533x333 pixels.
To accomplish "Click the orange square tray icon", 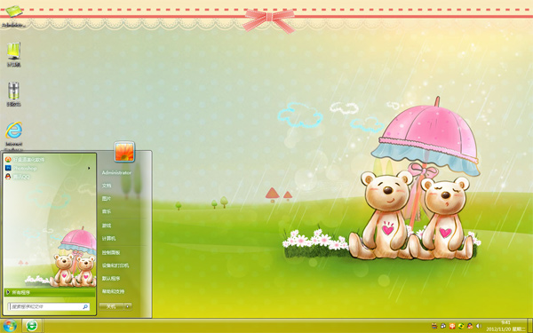I will click(452, 326).
